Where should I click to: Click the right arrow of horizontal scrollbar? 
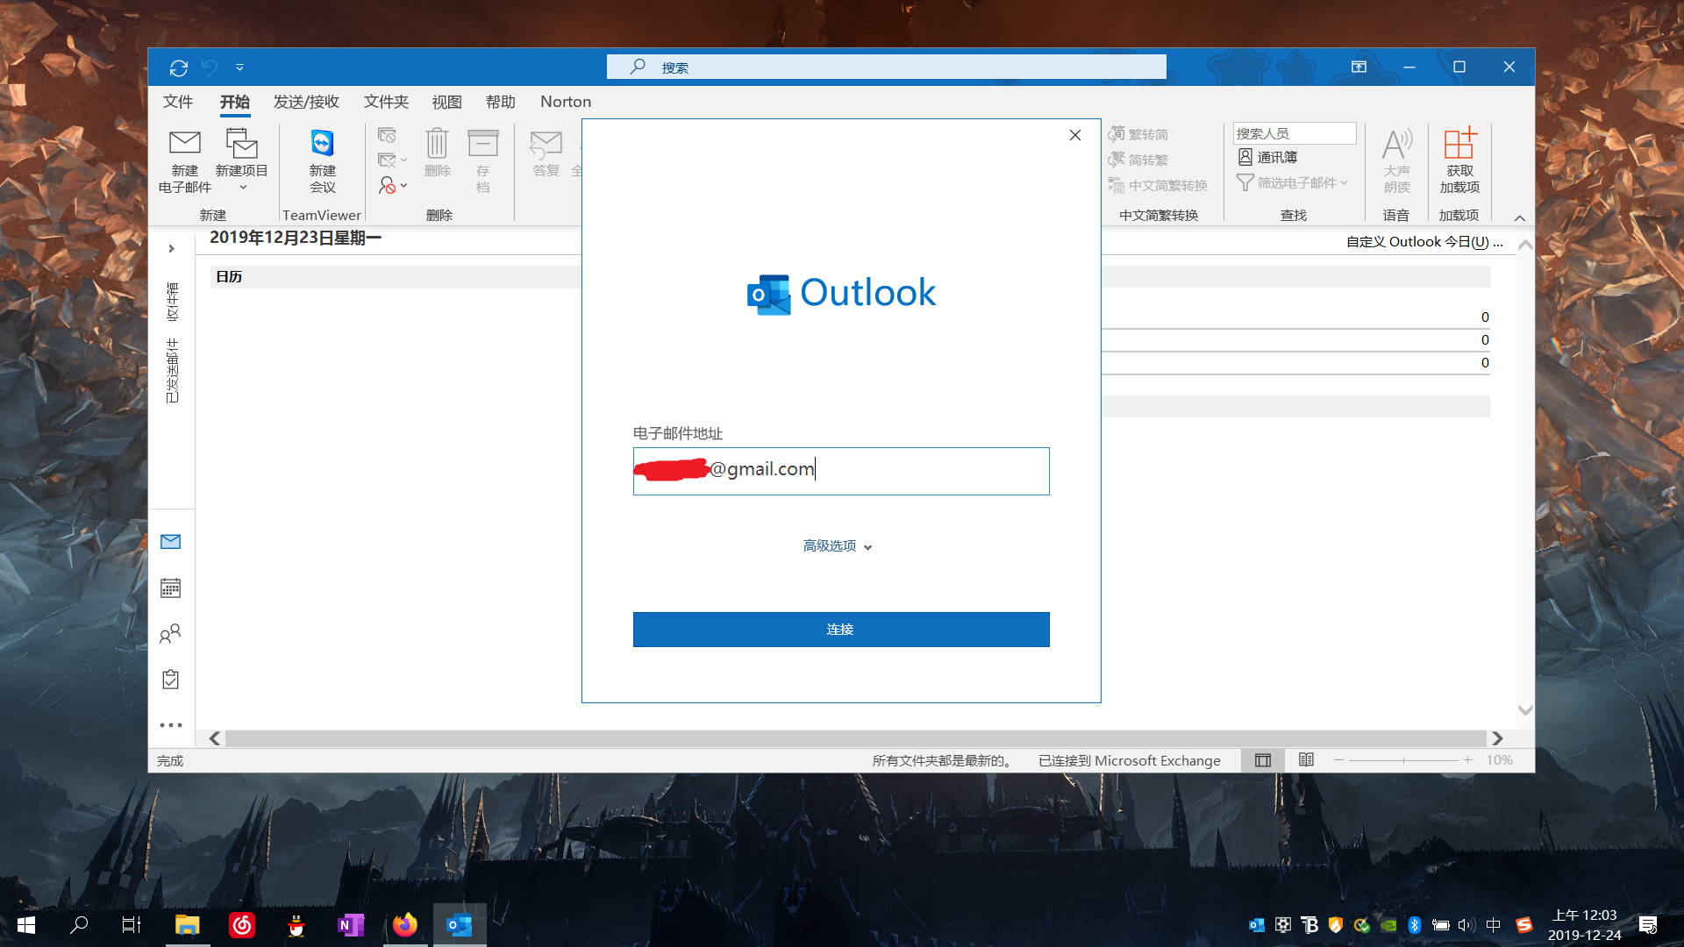(x=1498, y=738)
